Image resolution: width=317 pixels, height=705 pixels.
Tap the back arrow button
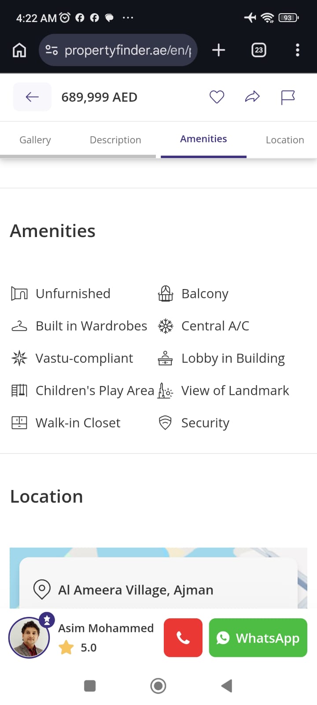32,97
